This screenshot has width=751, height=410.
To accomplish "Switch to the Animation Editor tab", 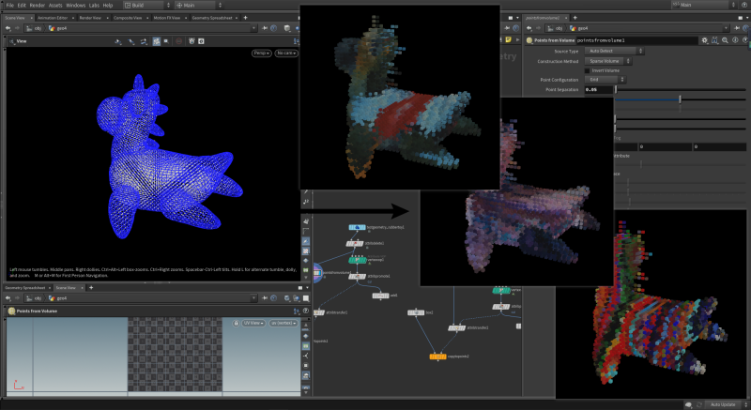I will tap(53, 17).
